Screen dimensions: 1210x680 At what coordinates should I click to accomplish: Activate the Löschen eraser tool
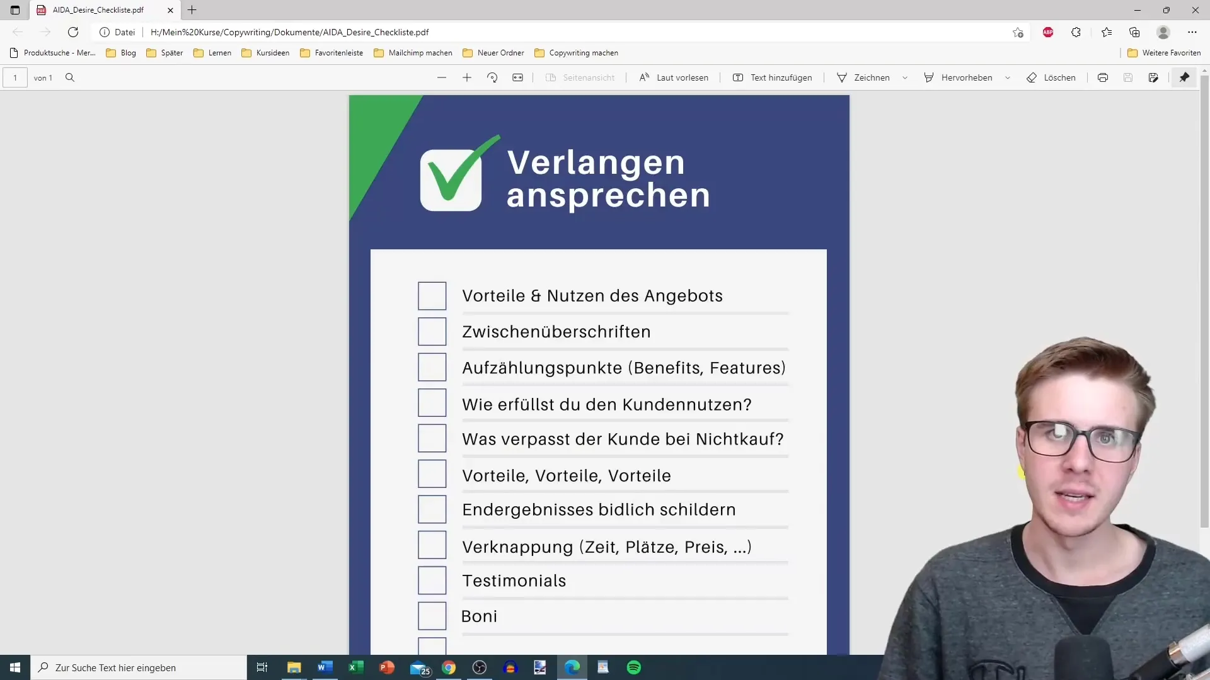pyautogui.click(x=1051, y=77)
